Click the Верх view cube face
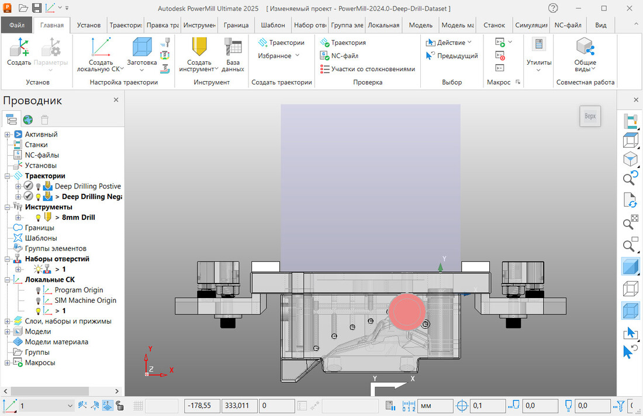Screen dimensions: 643x416 click(590, 116)
